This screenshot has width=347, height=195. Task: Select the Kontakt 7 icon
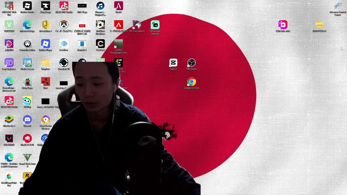(x=82, y=44)
